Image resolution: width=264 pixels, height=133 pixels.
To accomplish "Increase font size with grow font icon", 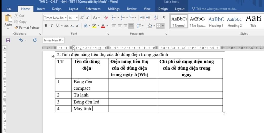I will pos(82,18).
